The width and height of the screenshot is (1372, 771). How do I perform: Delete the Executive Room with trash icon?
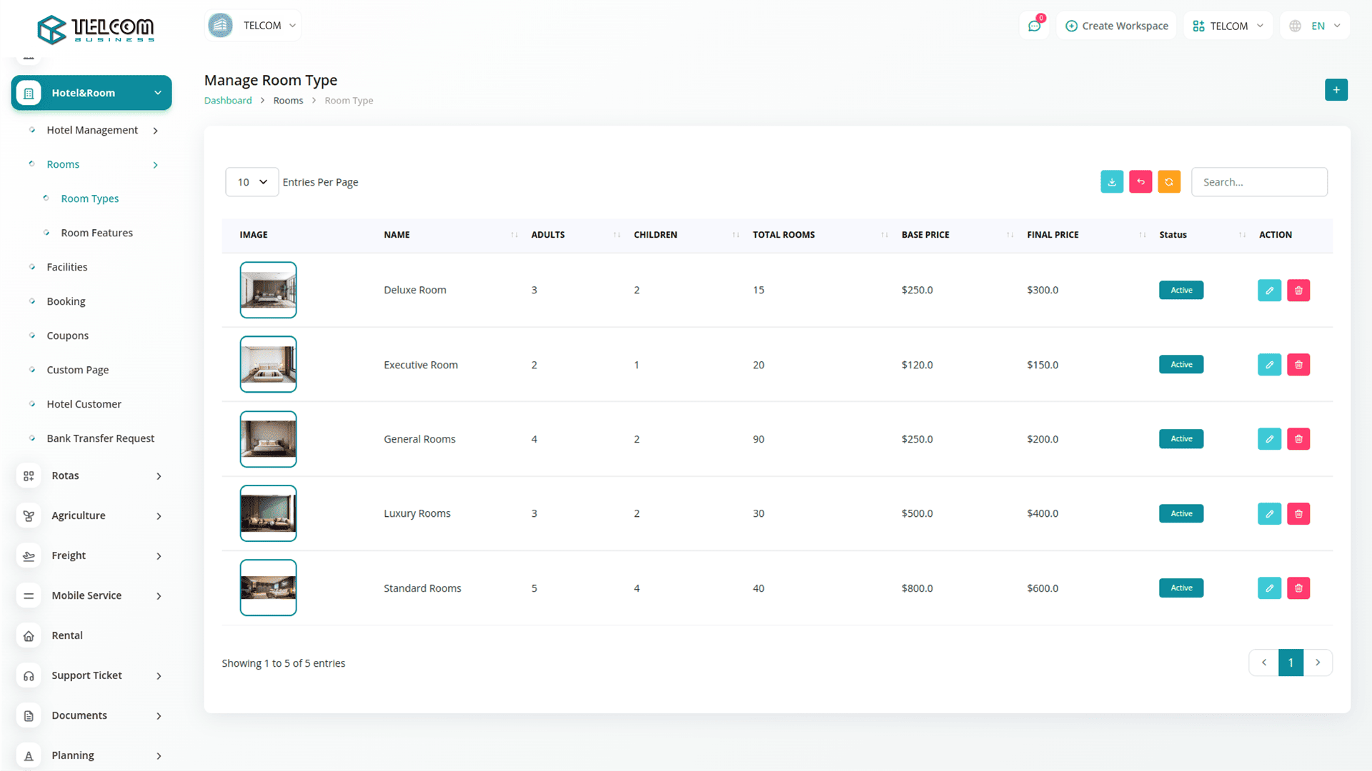[x=1298, y=365]
